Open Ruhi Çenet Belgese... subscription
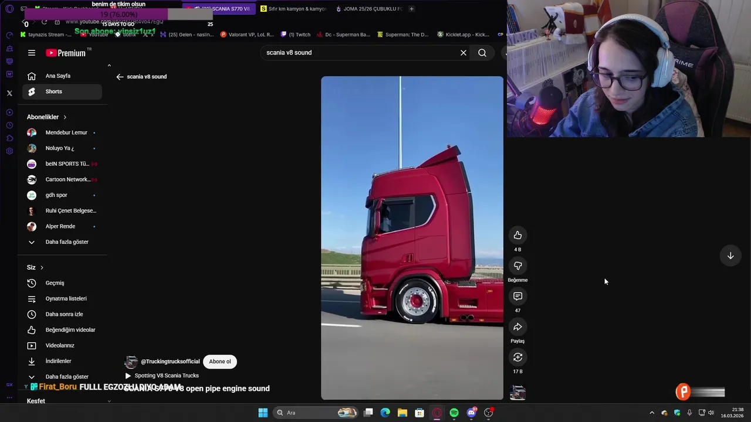751x422 pixels. coord(62,210)
